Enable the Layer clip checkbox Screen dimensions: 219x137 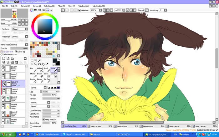[16, 52]
